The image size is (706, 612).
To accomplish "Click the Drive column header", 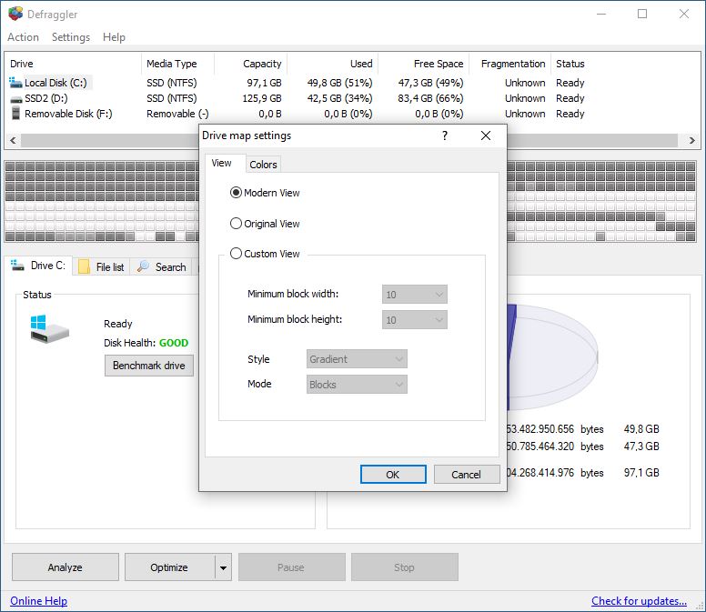I will [x=74, y=64].
